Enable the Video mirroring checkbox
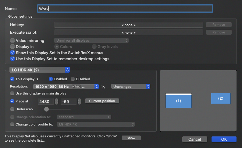This screenshot has width=242, height=148. [x=12, y=40]
